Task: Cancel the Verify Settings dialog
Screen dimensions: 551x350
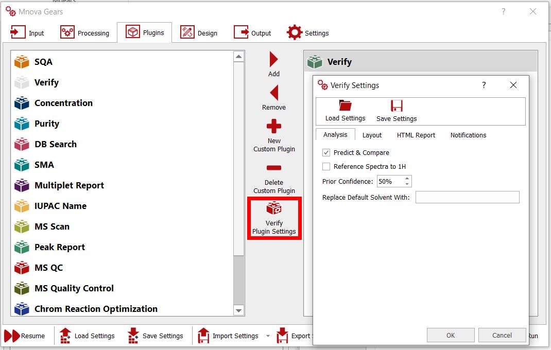Action: click(502, 335)
